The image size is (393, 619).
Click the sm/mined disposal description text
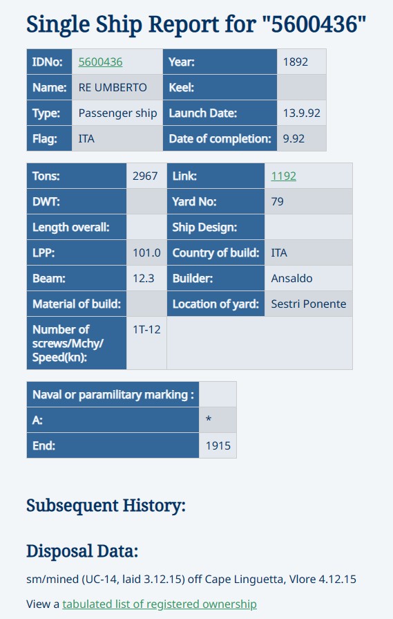point(191,579)
